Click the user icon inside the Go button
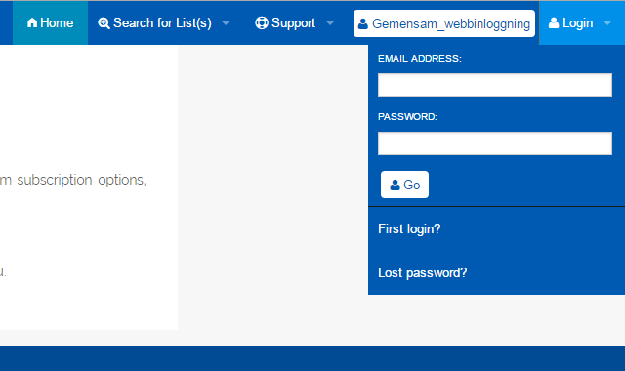 tap(395, 185)
